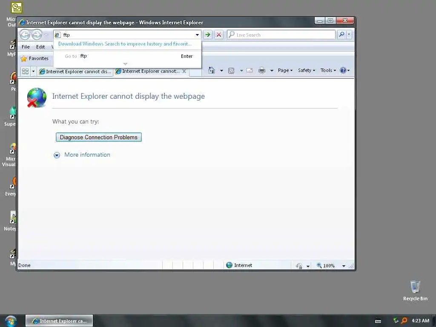Expand the More information section

click(x=57, y=155)
